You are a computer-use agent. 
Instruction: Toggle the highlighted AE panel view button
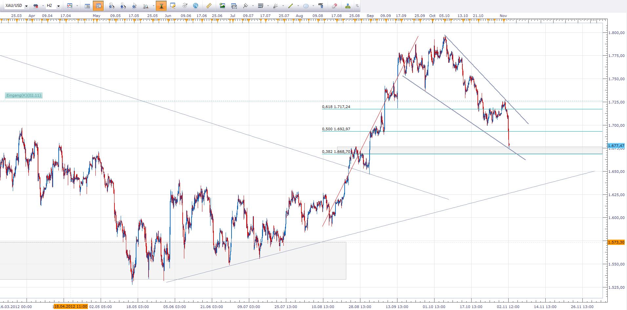[98, 6]
